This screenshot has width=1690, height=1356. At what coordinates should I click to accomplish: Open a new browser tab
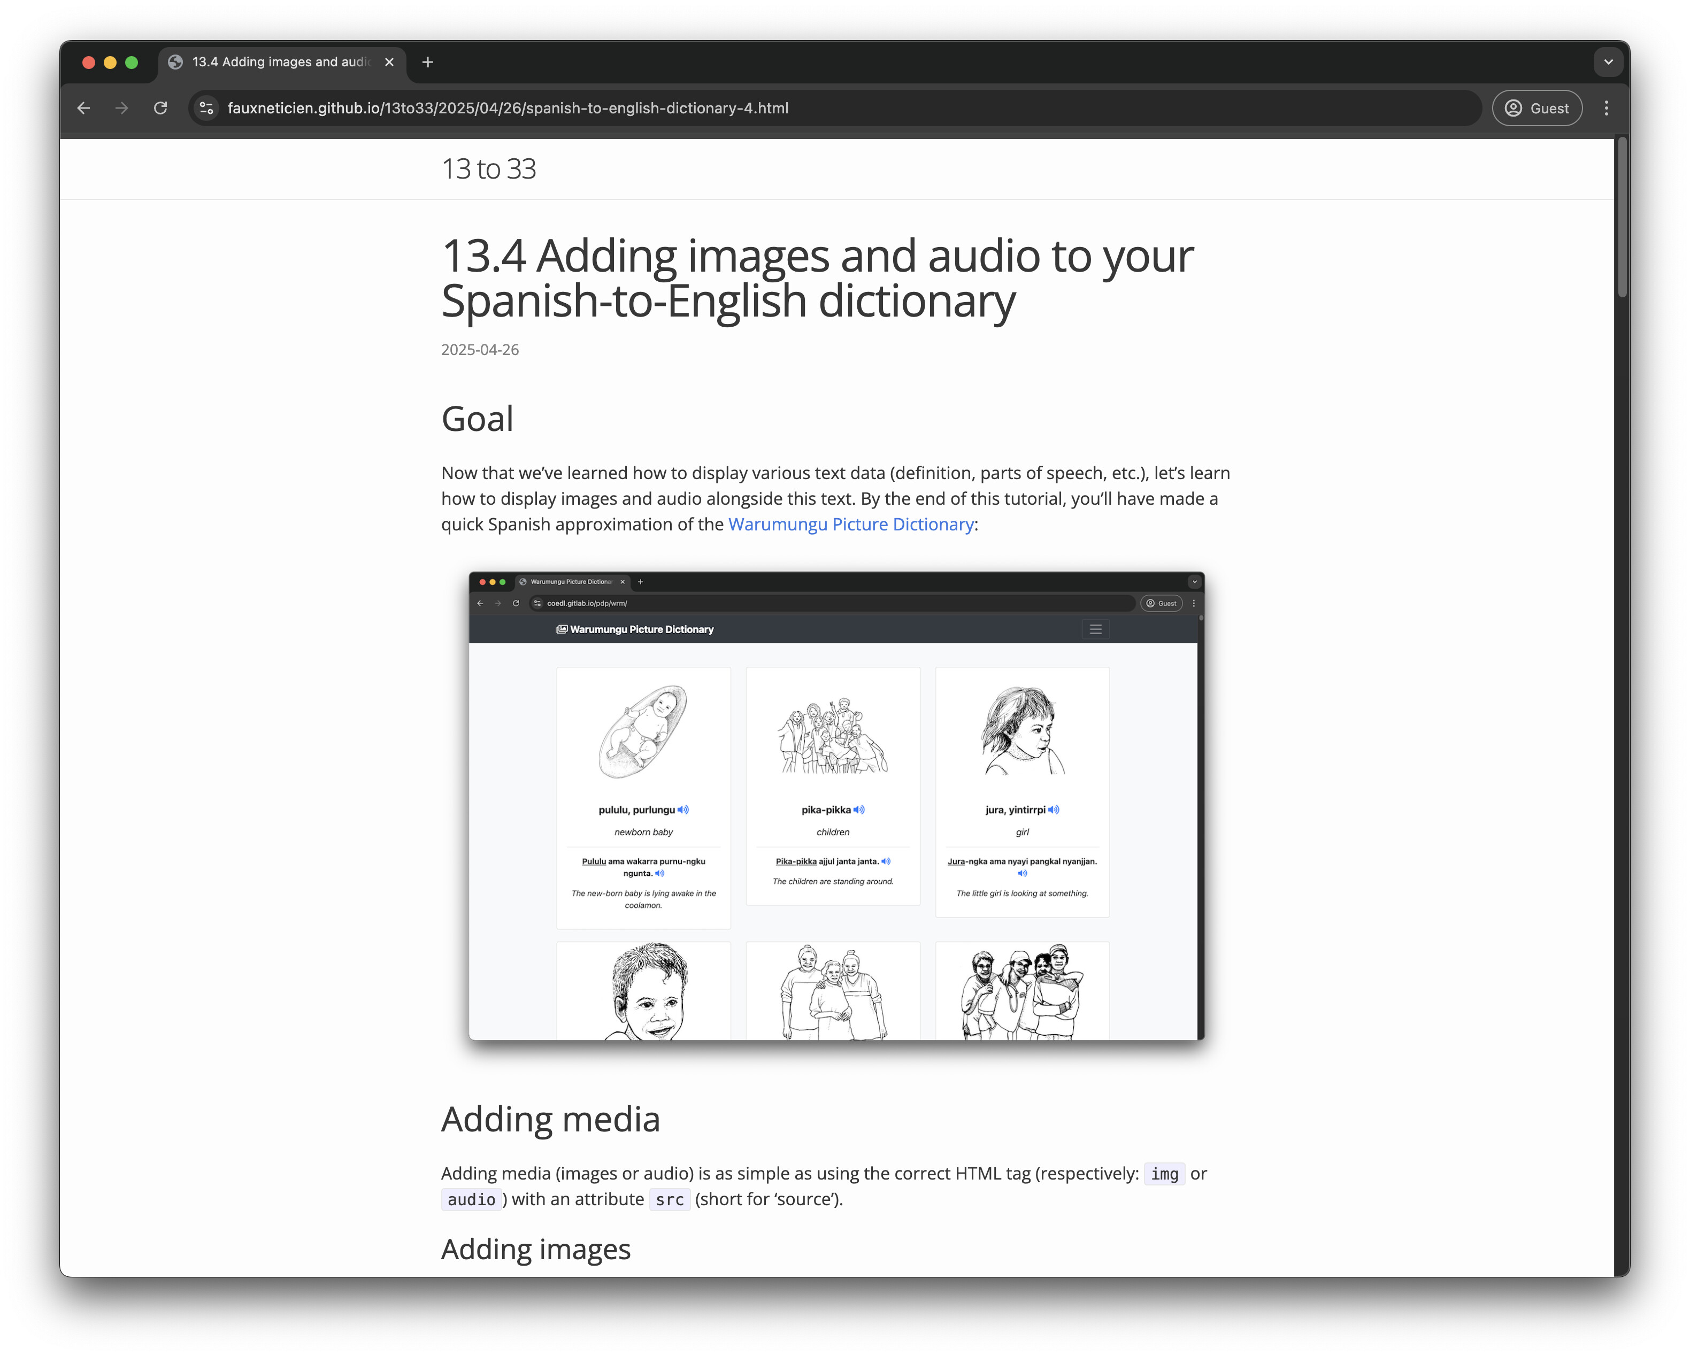coord(428,62)
